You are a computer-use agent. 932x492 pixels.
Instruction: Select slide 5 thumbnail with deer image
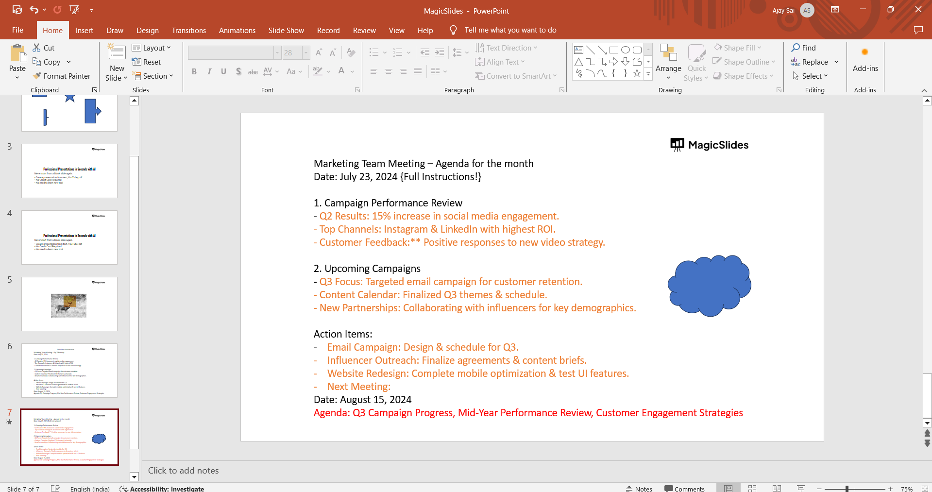pyautogui.click(x=69, y=304)
